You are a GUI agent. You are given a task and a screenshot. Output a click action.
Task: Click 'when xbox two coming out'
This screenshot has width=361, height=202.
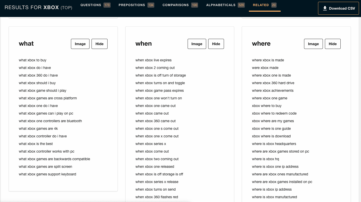point(157,159)
